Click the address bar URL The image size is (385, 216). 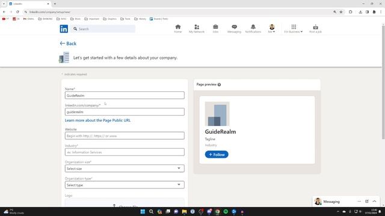tap(50, 12)
